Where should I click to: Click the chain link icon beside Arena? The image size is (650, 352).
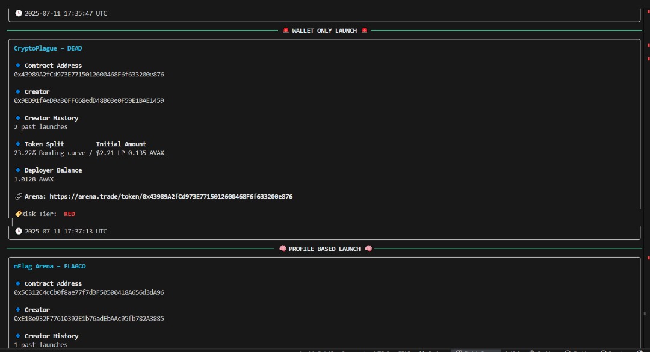point(18,197)
